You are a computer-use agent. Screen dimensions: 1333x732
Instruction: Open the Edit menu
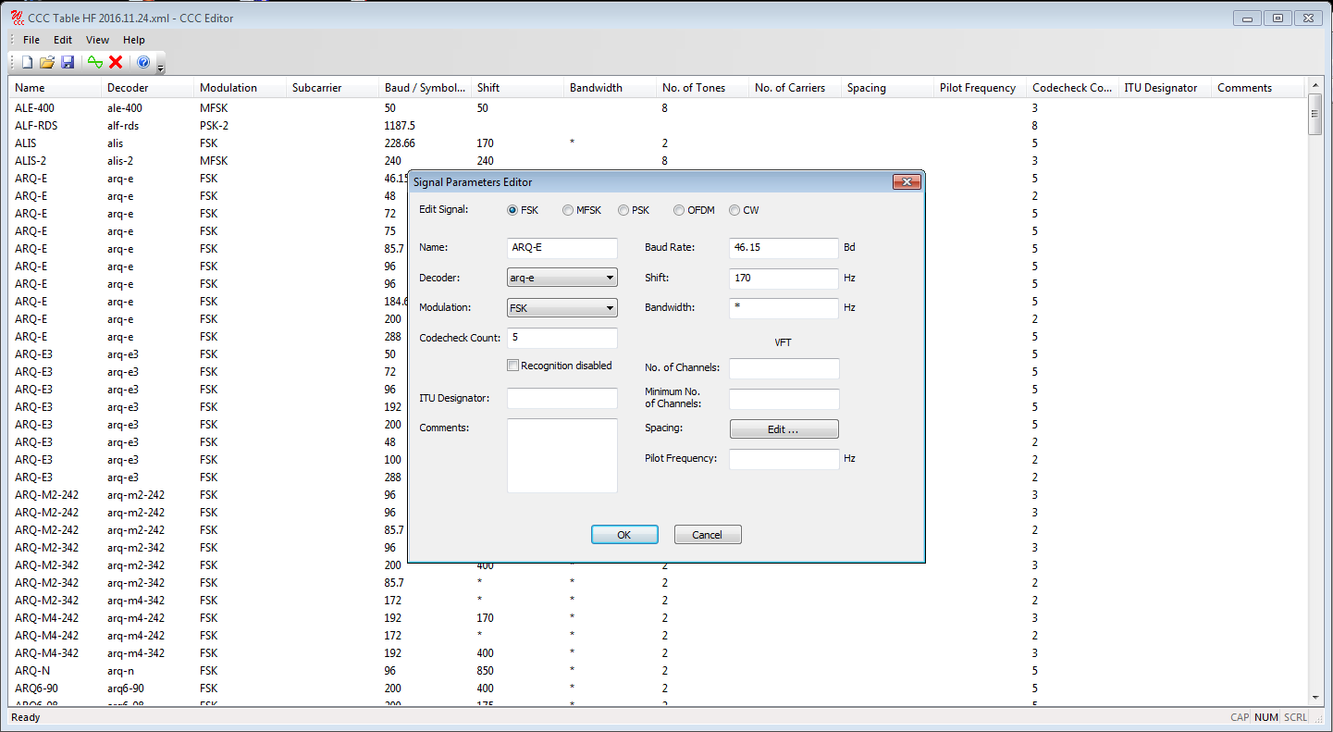pyautogui.click(x=63, y=40)
